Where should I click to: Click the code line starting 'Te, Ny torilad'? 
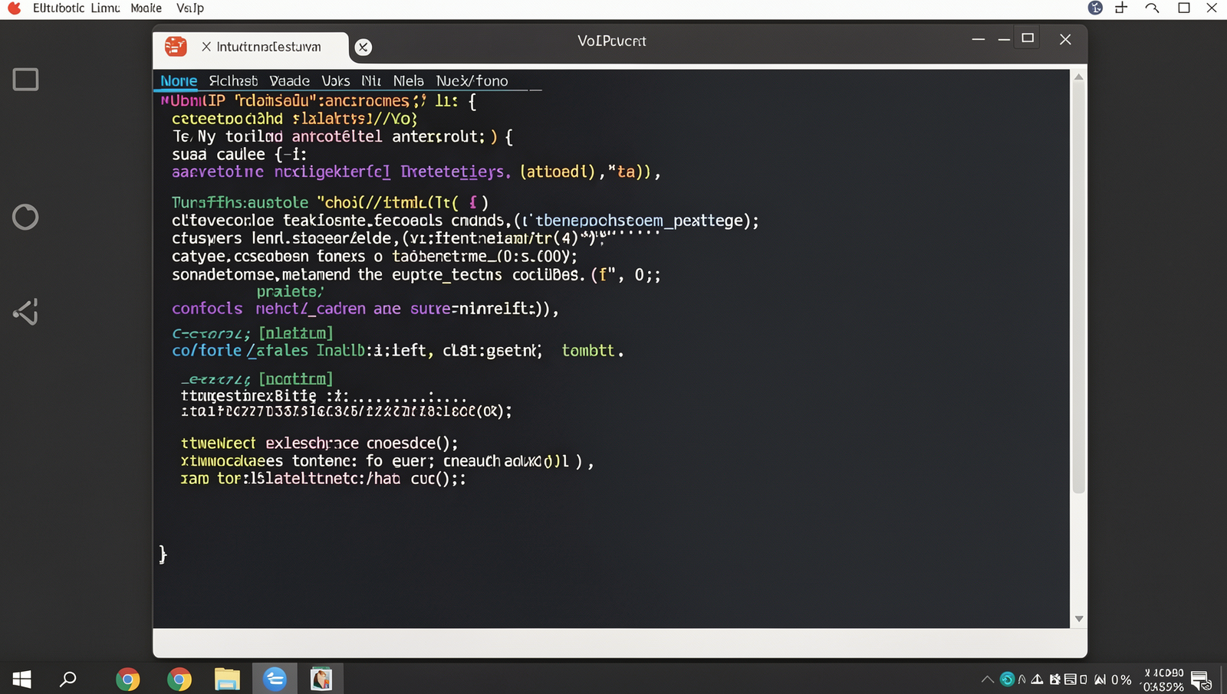coord(343,136)
